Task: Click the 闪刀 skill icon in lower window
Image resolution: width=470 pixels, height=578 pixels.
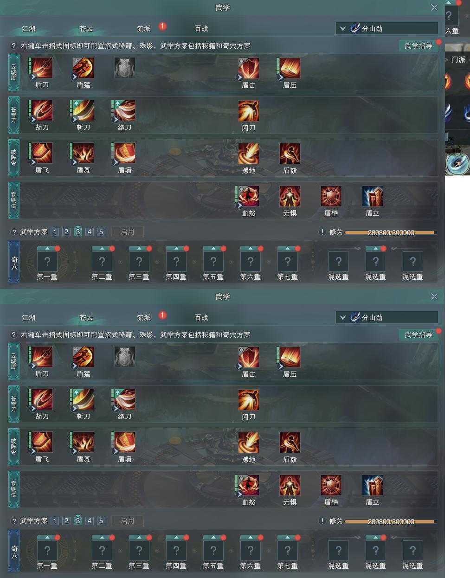Action: coord(249,400)
